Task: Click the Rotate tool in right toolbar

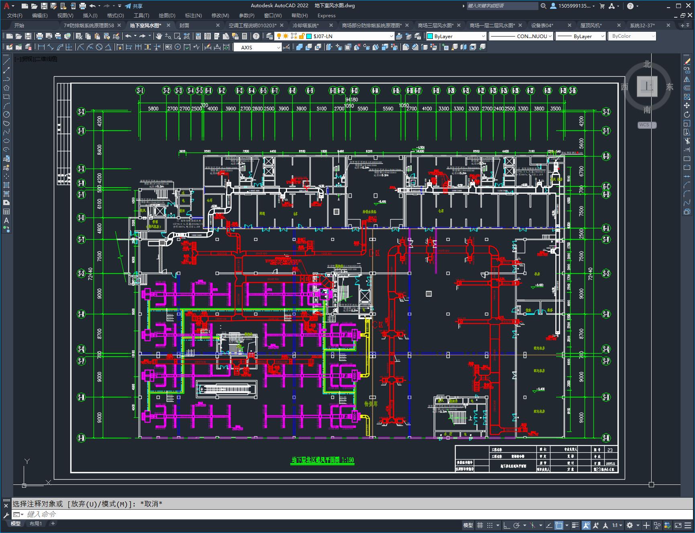Action: [687, 114]
